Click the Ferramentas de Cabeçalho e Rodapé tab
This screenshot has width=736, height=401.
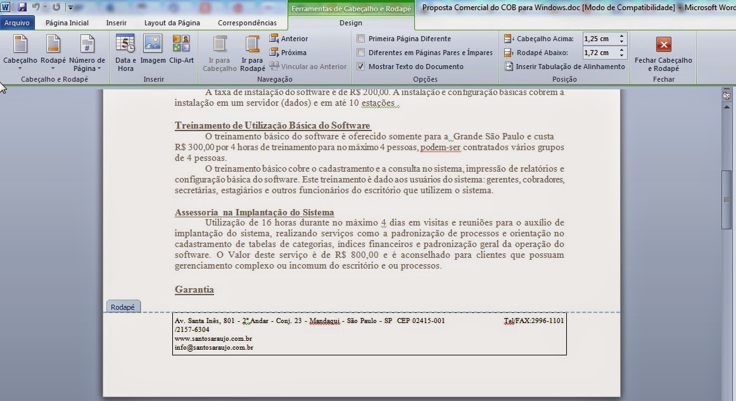point(351,8)
